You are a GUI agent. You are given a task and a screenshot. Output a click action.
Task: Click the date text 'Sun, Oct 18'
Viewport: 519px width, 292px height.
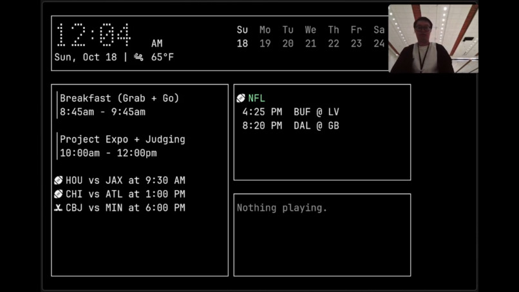point(86,57)
